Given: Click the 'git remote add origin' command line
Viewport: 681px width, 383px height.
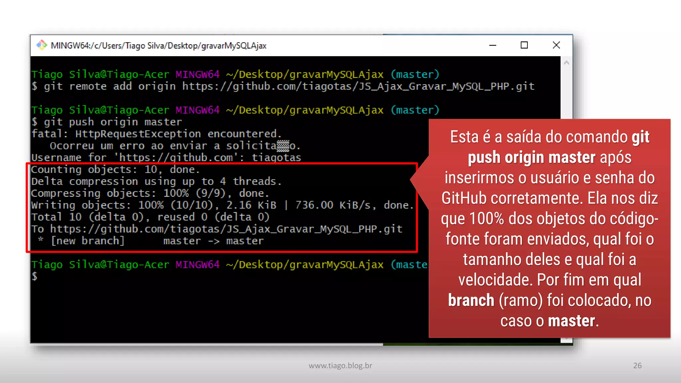Looking at the screenshot, I should coord(283,86).
